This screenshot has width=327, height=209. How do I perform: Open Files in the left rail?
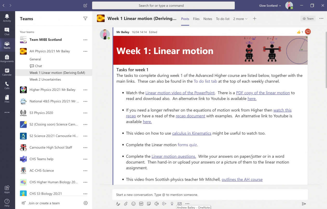point(7,99)
